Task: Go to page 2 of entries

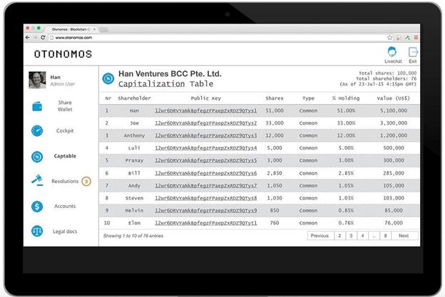Action: coord(339,236)
